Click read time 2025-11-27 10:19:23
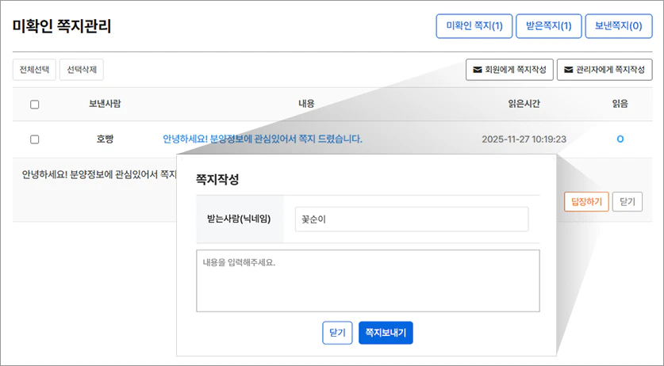 (524, 139)
